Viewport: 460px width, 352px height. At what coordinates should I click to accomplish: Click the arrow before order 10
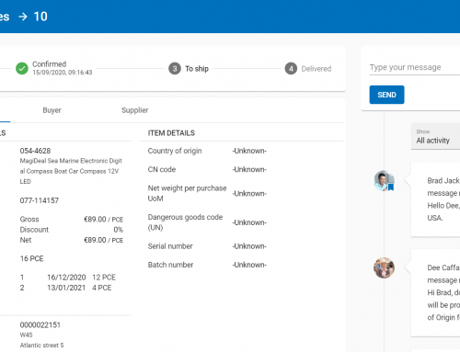(x=23, y=17)
